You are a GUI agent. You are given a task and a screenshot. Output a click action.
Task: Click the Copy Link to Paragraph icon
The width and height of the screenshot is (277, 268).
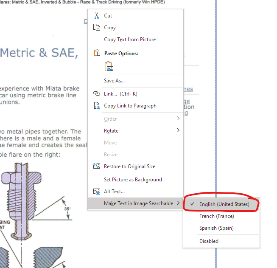(96, 106)
